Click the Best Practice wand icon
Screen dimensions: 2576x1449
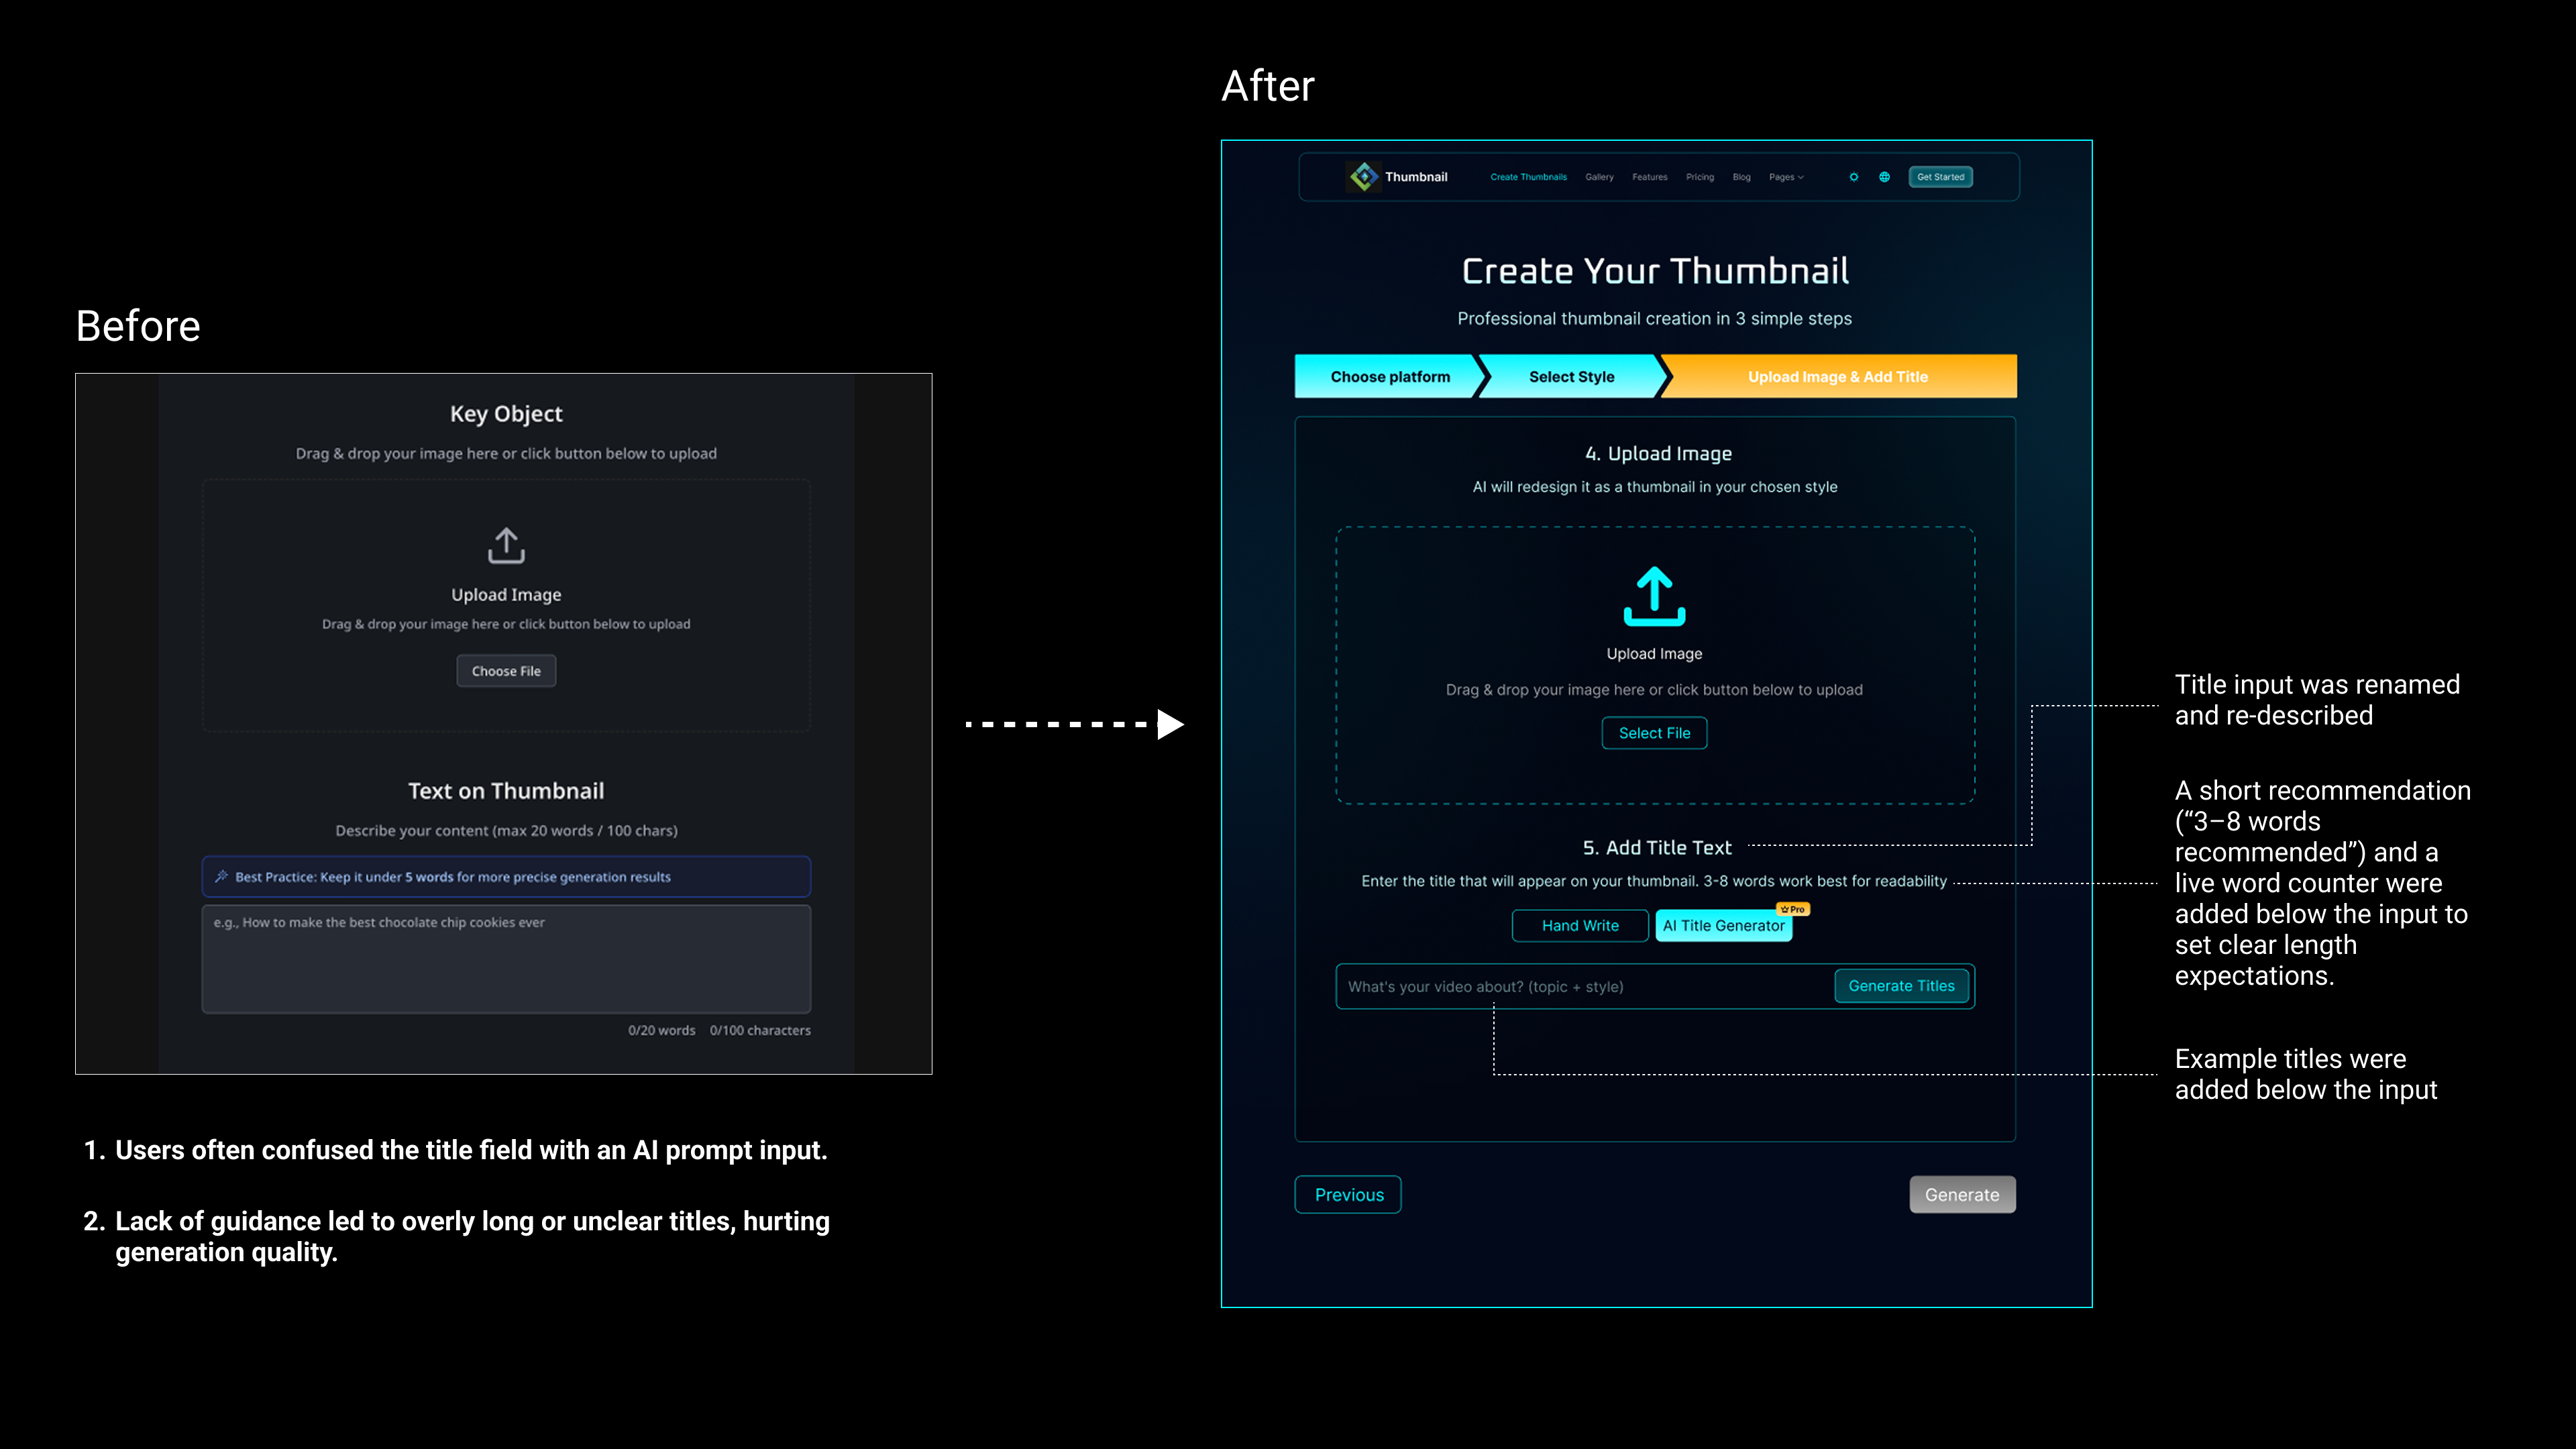tap(221, 876)
